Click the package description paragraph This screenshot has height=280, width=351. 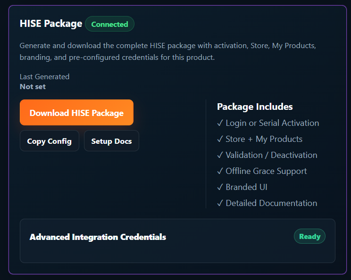point(168,51)
